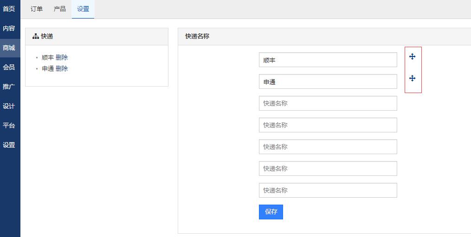Click the move icon beside 顺丰

tap(412, 56)
